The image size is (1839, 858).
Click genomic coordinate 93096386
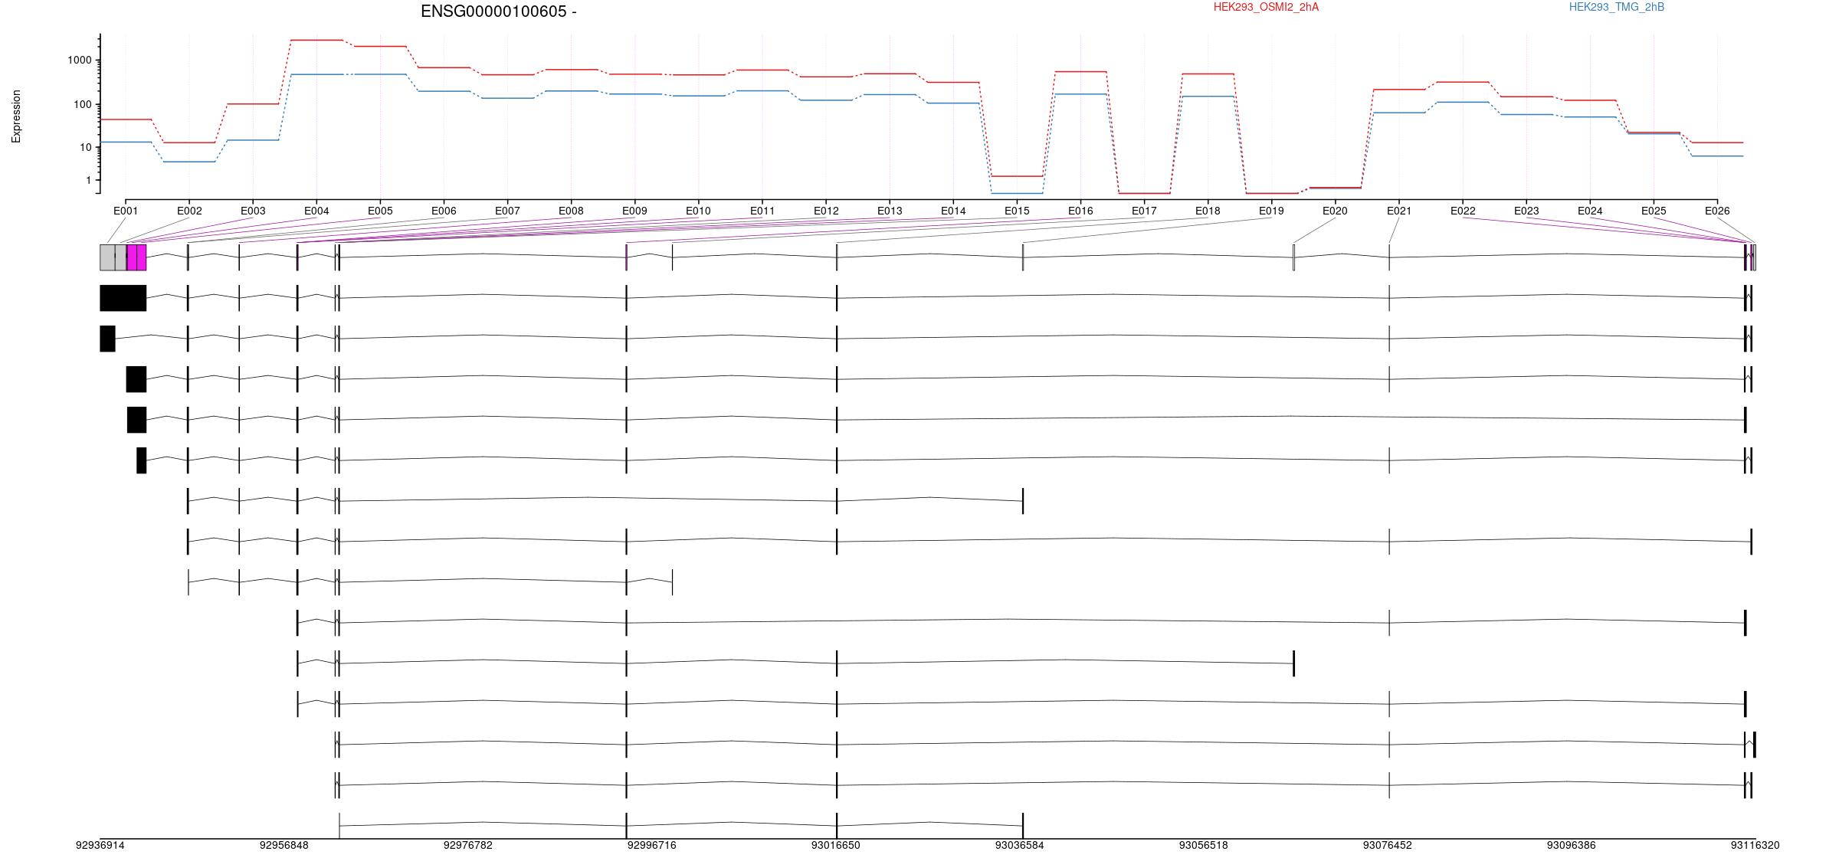click(x=1571, y=846)
